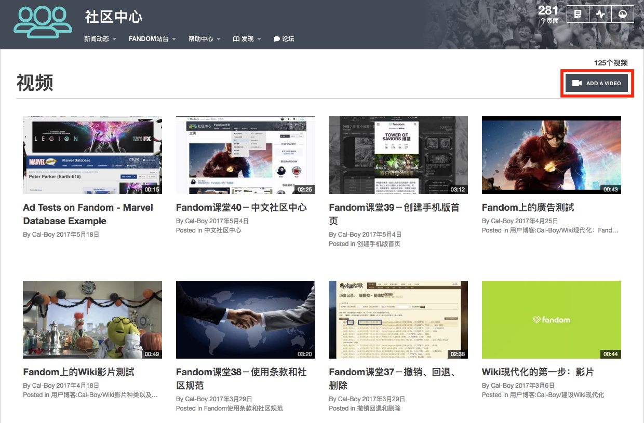Play the Muppets Wiki影片測試 video thumbnail

pos(92,320)
